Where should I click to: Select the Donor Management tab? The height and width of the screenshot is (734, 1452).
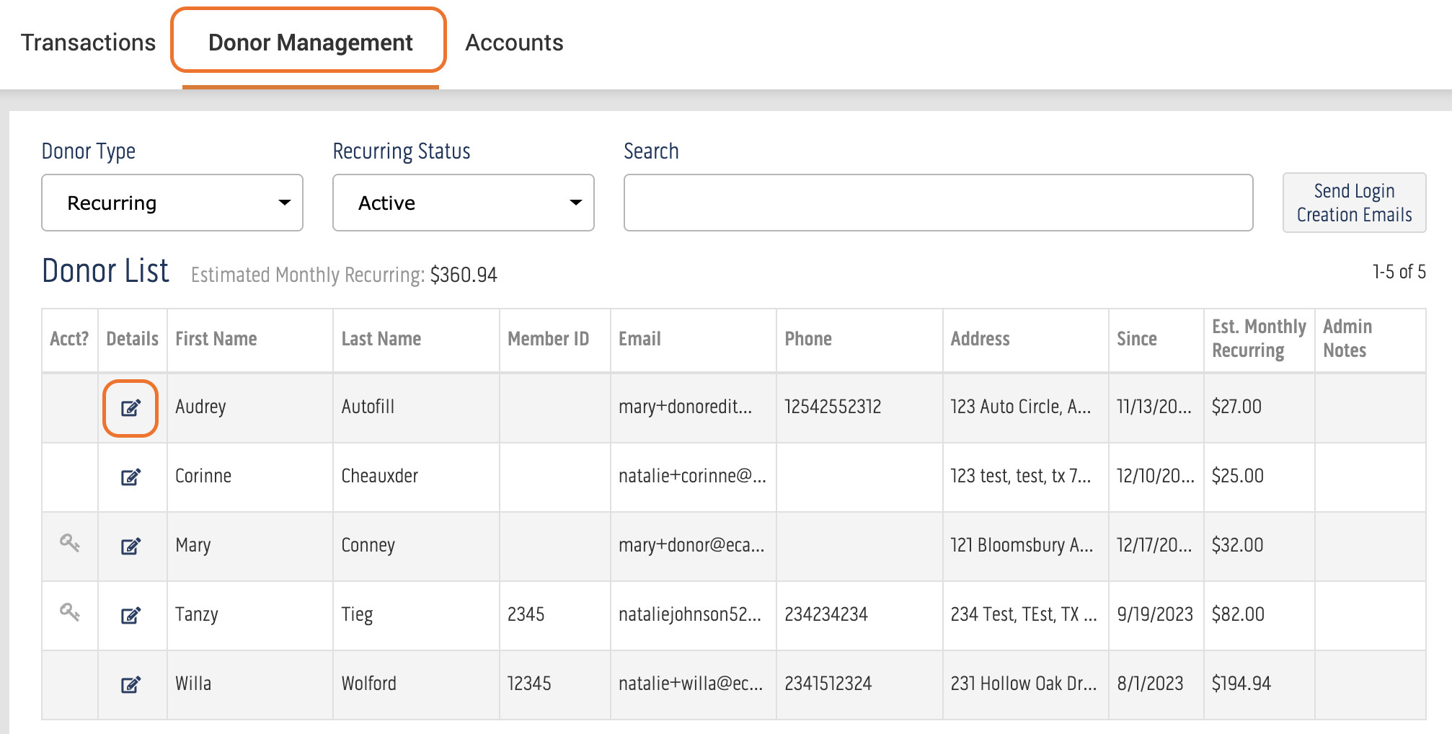pyautogui.click(x=310, y=43)
